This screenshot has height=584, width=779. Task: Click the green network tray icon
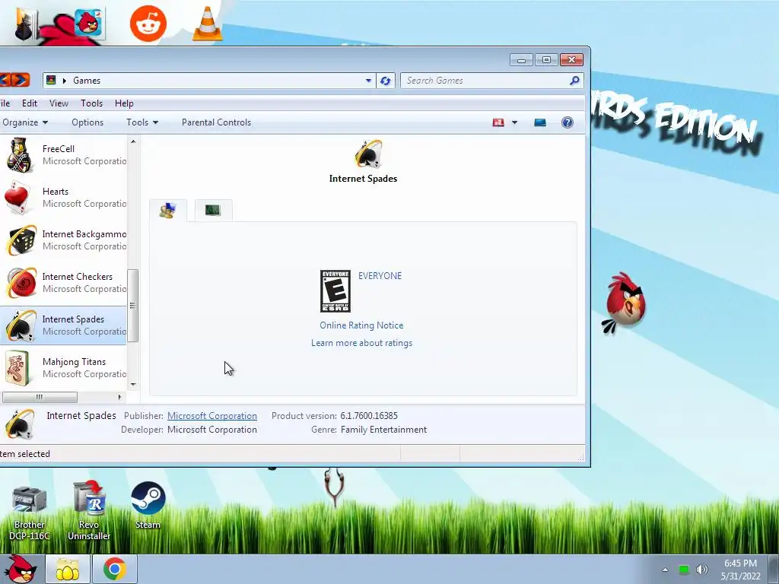(x=684, y=569)
